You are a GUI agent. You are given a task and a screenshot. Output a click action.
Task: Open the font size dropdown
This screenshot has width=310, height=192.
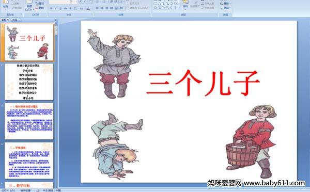(x=76, y=2)
